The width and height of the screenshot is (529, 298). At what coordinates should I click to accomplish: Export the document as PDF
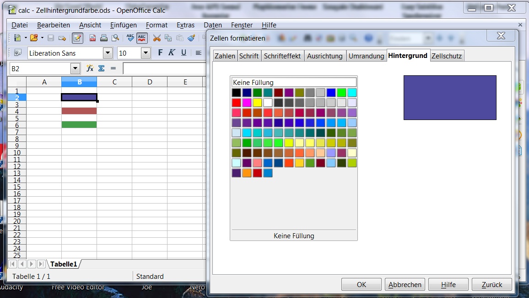[x=92, y=39]
